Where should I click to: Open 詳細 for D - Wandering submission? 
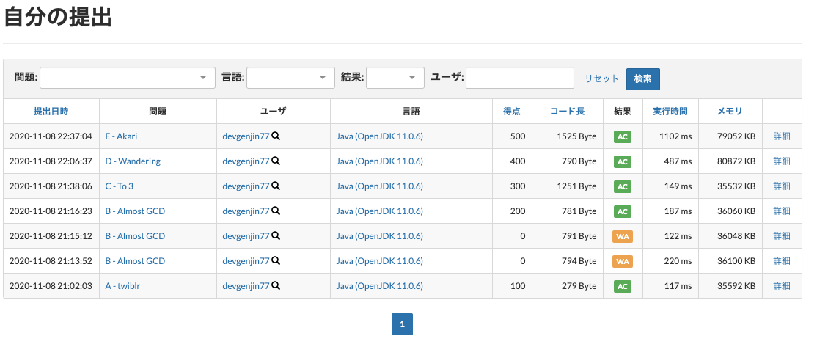coord(782,161)
